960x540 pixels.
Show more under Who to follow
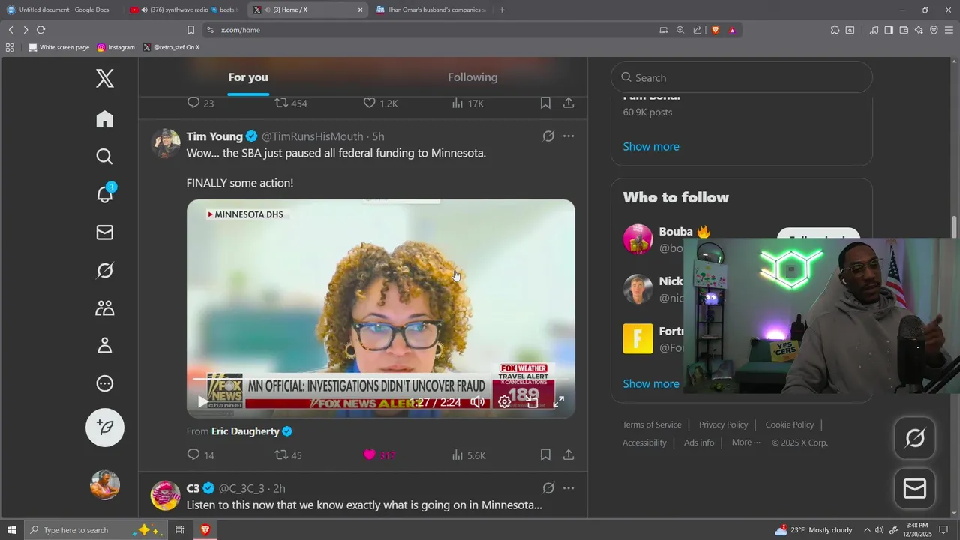651,383
